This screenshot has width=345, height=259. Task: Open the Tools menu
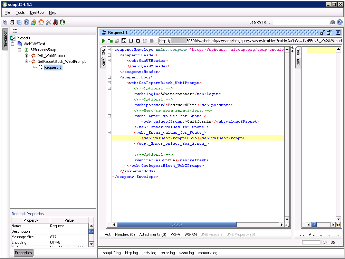[20, 12]
